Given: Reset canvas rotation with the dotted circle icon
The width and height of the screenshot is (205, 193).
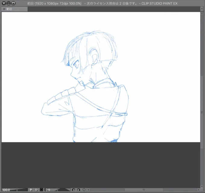Looking at the screenshot, I should coord(84,190).
